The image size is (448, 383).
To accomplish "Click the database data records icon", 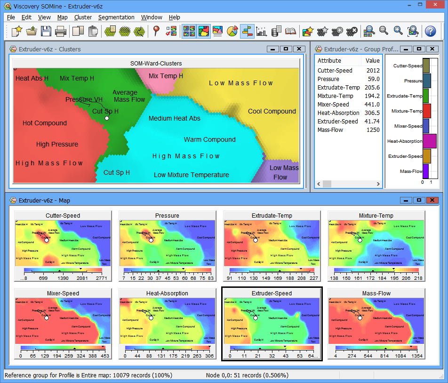I will pyautogui.click(x=276, y=31).
